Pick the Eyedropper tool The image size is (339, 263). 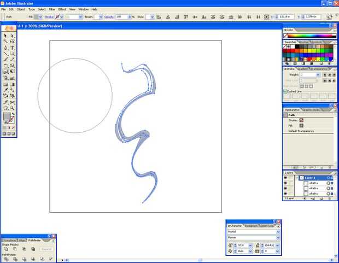point(5,90)
